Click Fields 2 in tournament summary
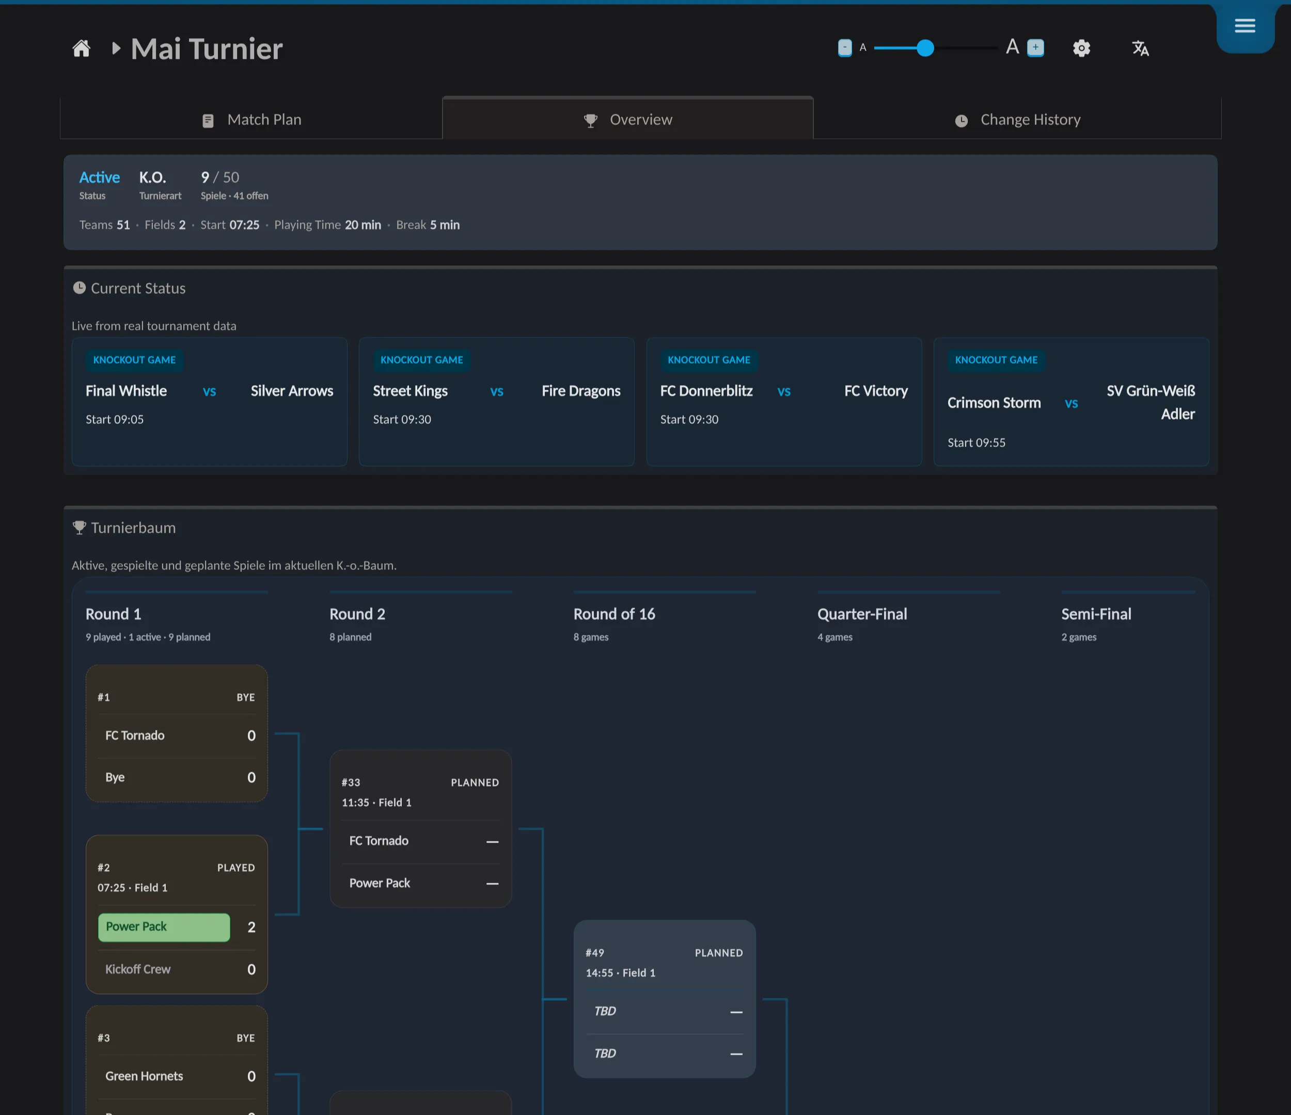This screenshot has height=1115, width=1291. click(165, 225)
